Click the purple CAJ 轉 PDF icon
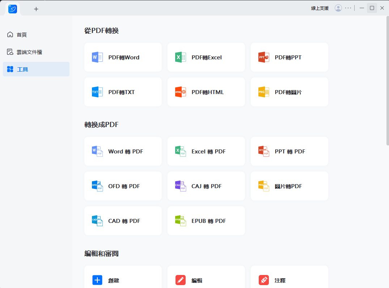The image size is (389, 288). coord(181,186)
